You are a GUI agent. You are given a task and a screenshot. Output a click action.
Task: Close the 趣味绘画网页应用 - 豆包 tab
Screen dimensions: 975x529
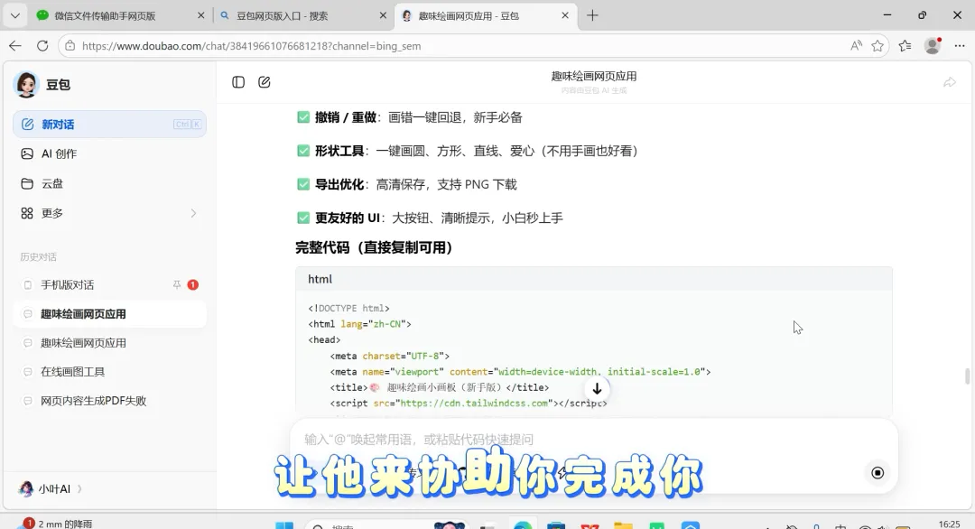point(564,15)
